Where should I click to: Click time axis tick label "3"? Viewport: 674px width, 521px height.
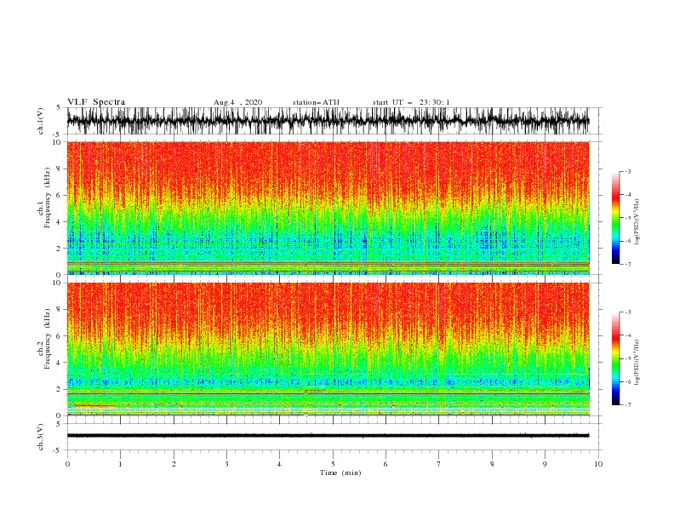(226, 464)
